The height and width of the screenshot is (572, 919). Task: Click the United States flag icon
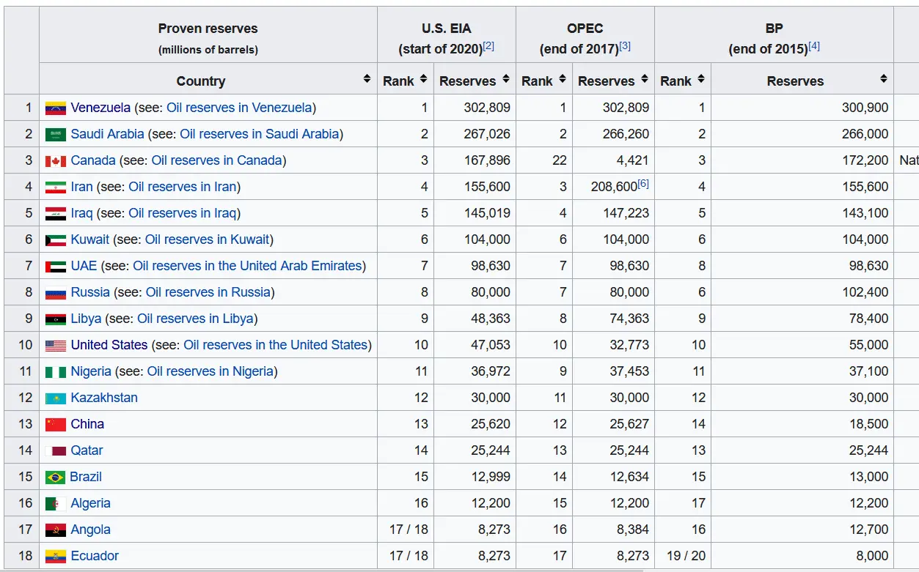coord(56,346)
